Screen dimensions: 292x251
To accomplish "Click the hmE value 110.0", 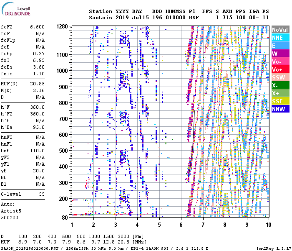I will (37, 151).
